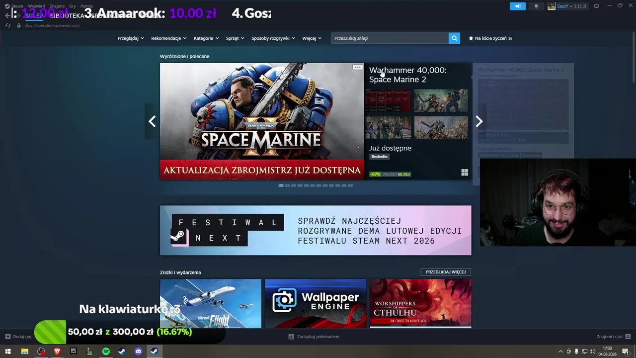Click the -67% discount price 69,29zł
The height and width of the screenshot is (358, 636).
click(390, 175)
